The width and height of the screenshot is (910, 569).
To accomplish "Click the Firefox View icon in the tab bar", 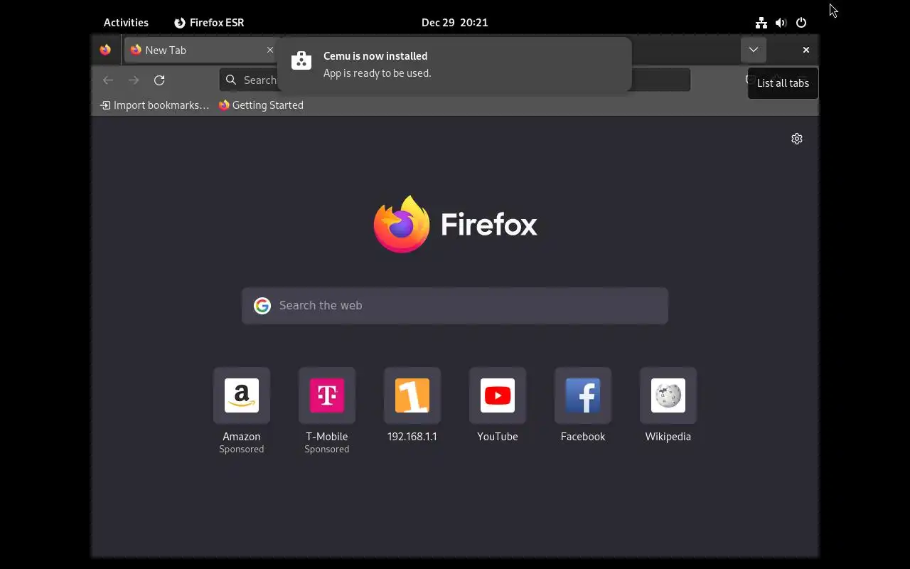I will 105,50.
